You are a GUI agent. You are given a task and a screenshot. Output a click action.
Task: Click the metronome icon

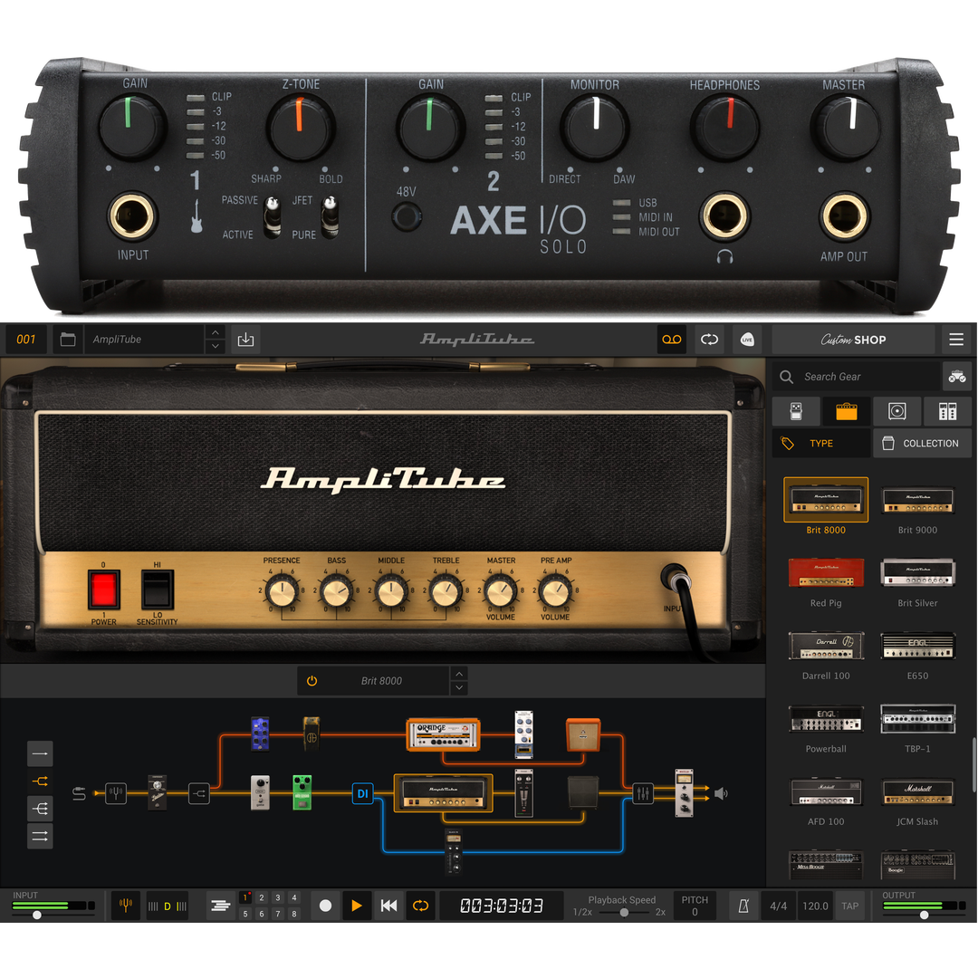pyautogui.click(x=744, y=906)
